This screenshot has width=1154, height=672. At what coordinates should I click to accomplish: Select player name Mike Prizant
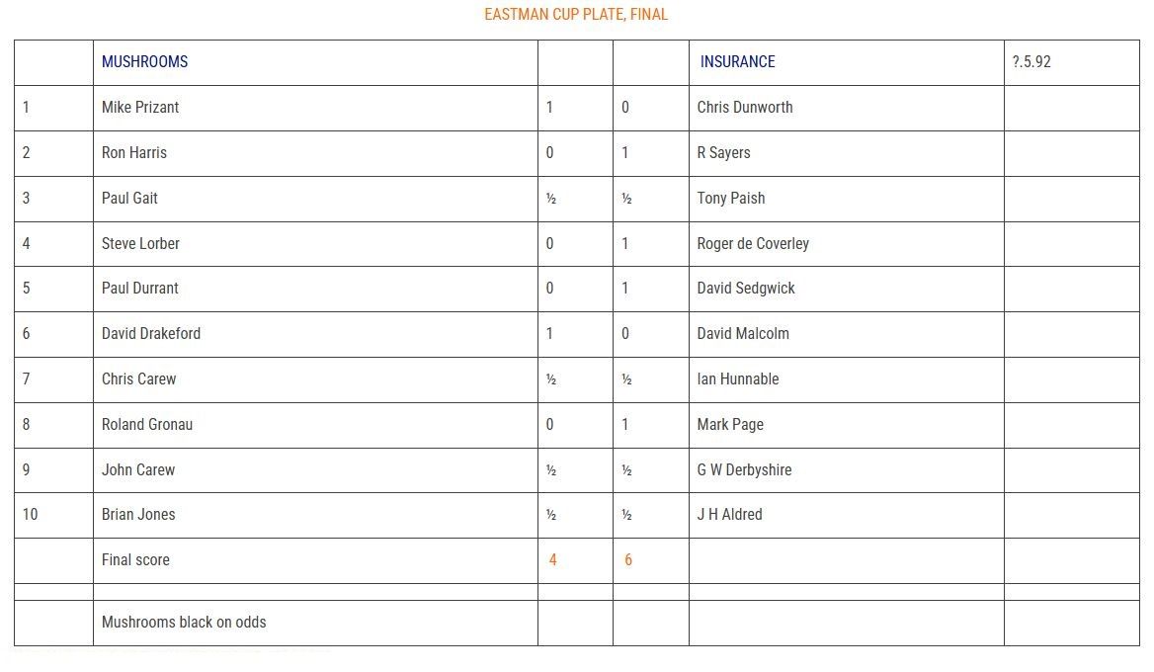pyautogui.click(x=140, y=108)
